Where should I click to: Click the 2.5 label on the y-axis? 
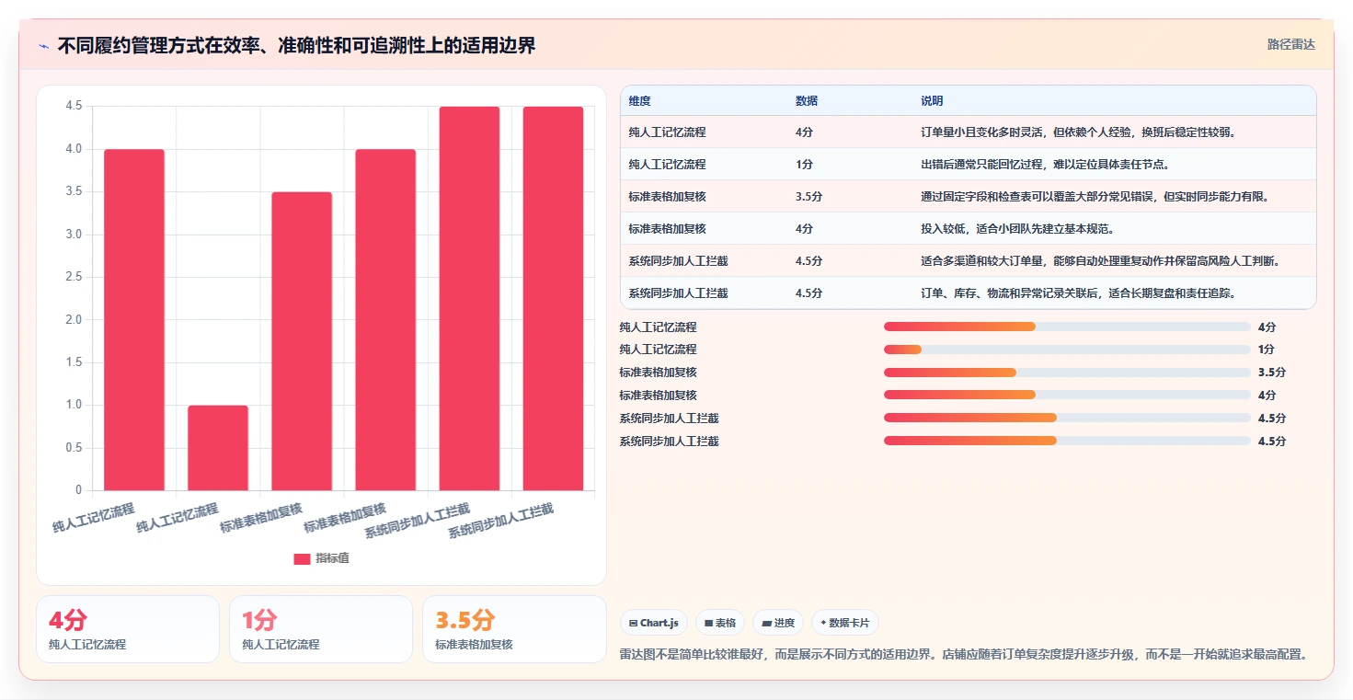click(x=74, y=277)
